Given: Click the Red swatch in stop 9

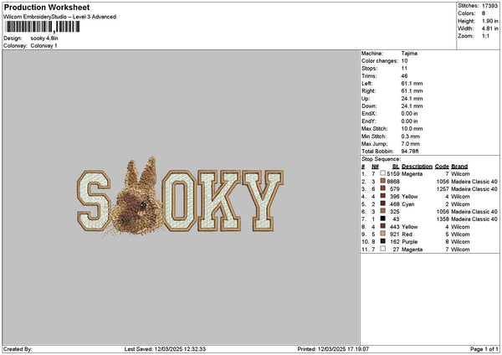Looking at the screenshot, I should pos(382,234).
